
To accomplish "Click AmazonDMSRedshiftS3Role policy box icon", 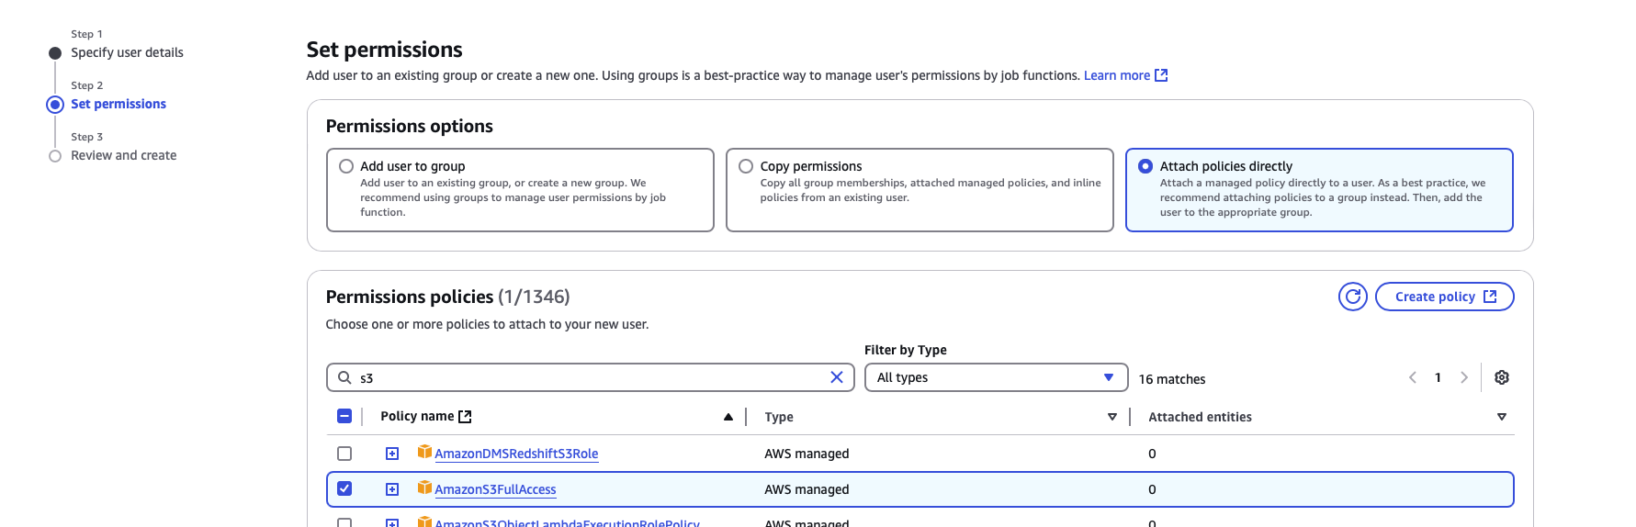I will click(424, 452).
